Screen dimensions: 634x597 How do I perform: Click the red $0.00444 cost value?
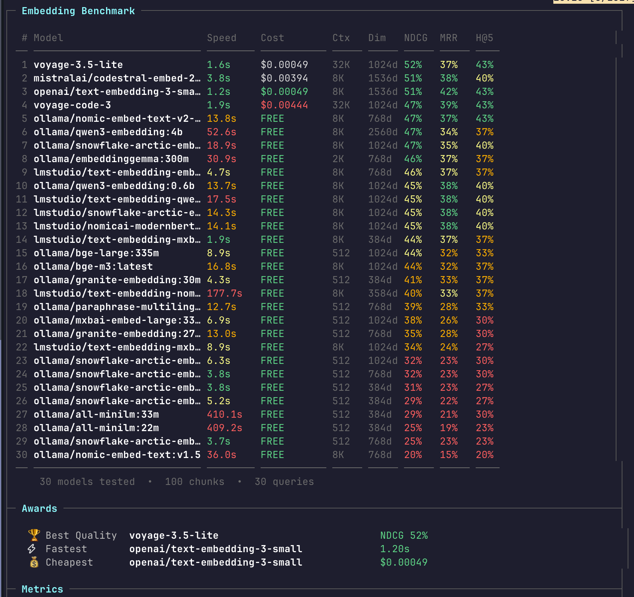point(285,105)
